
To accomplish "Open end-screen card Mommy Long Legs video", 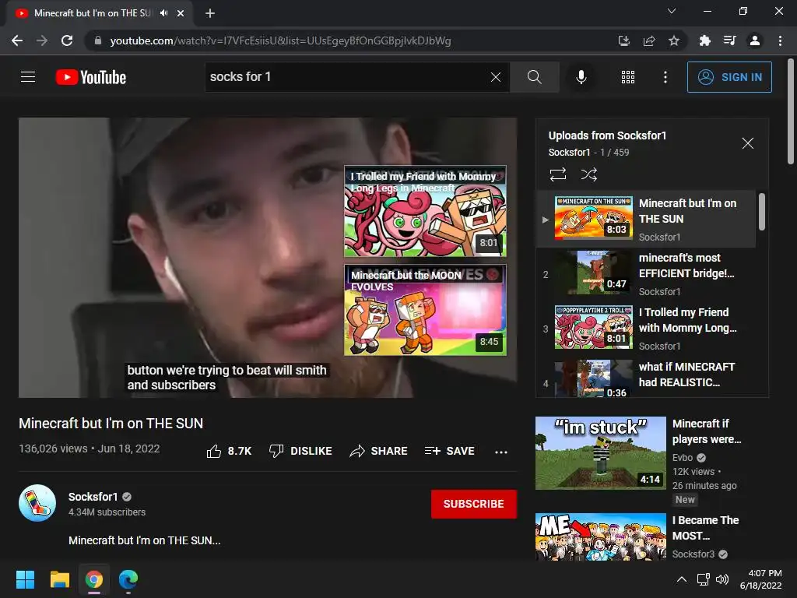I will pos(425,211).
